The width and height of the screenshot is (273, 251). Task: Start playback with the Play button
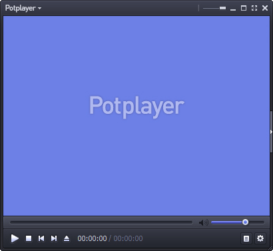click(x=15, y=238)
